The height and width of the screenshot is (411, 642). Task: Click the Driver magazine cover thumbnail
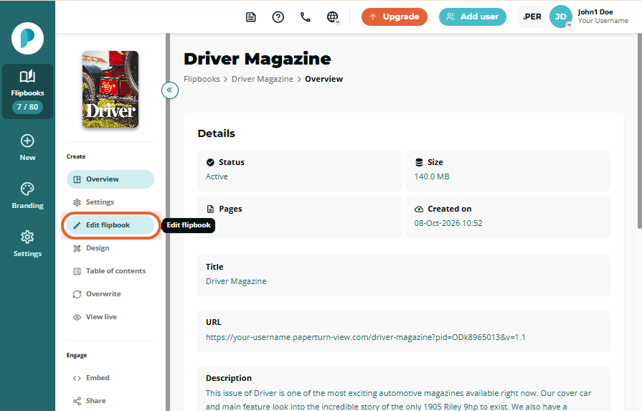coord(110,89)
